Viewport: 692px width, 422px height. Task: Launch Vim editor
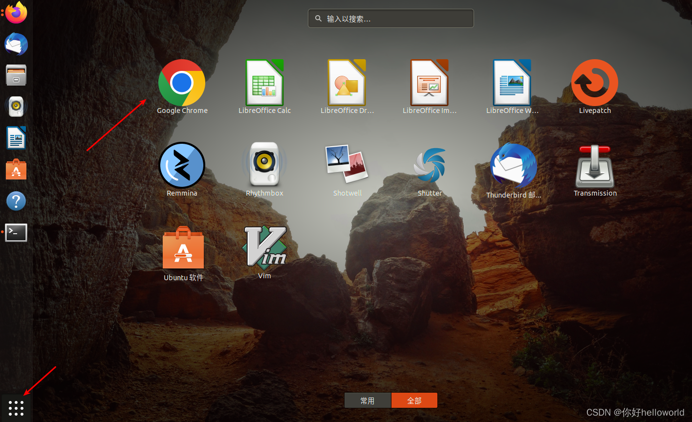pyautogui.click(x=264, y=247)
